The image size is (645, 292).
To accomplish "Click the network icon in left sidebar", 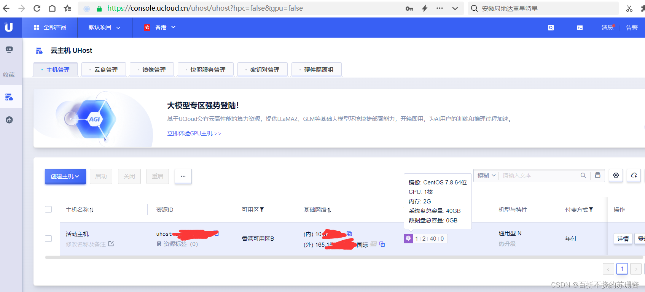I will point(9,120).
